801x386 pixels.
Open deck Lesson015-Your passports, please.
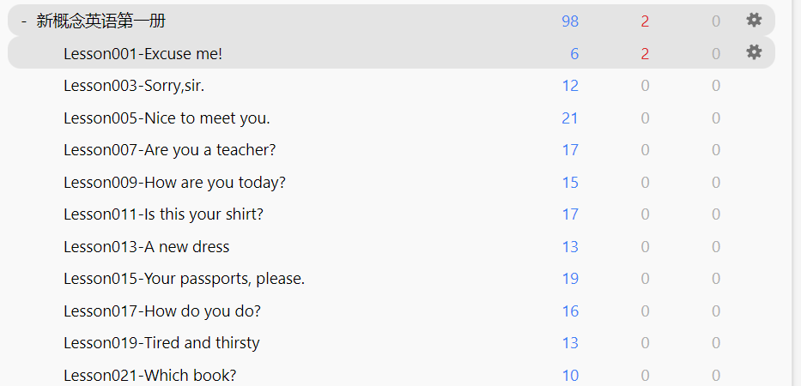click(x=184, y=279)
